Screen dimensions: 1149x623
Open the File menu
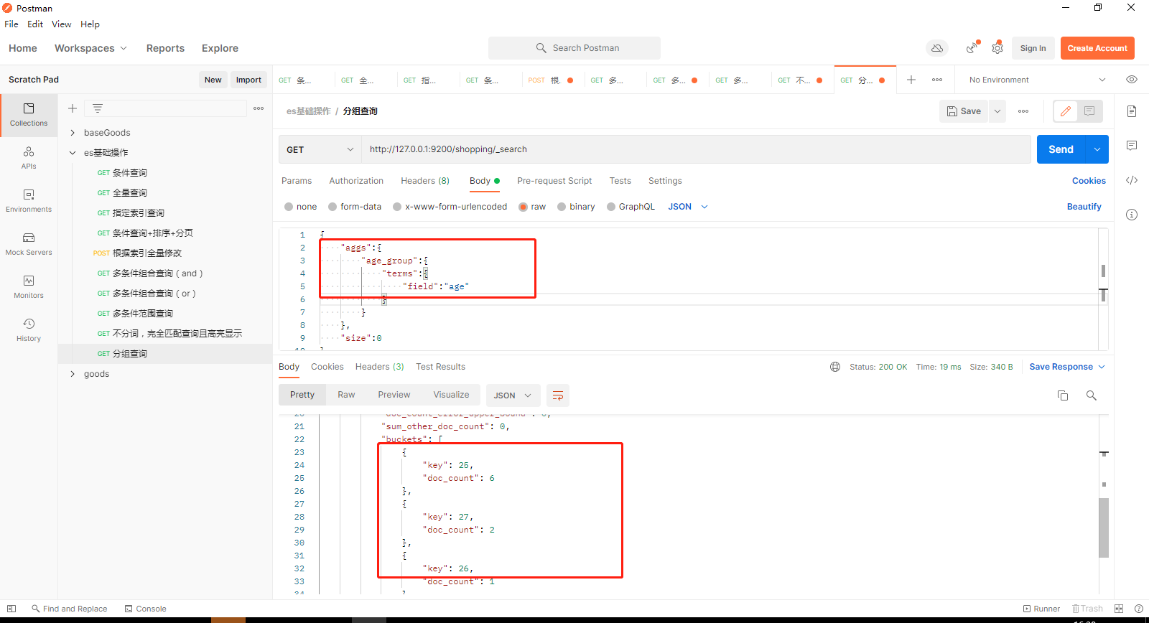(x=11, y=24)
